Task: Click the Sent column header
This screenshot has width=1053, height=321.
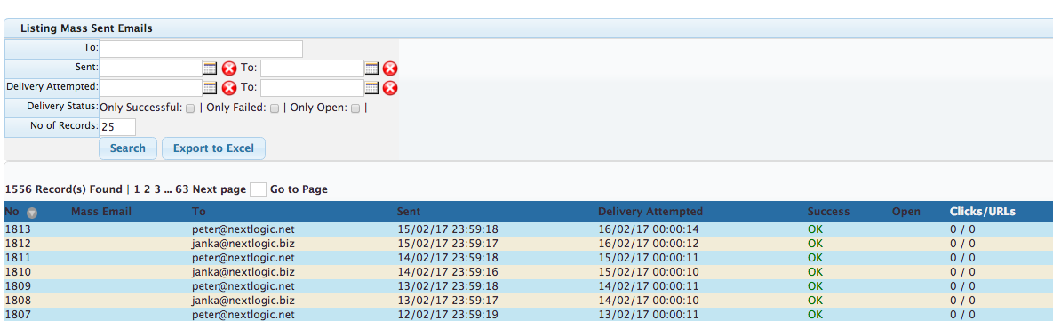Action: (410, 212)
